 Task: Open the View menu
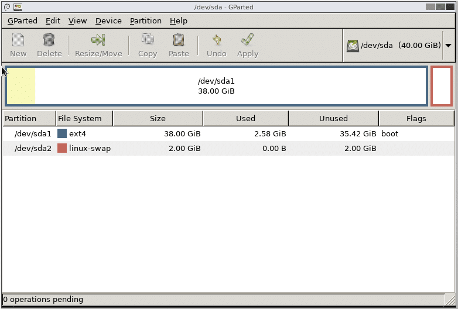[77, 20]
